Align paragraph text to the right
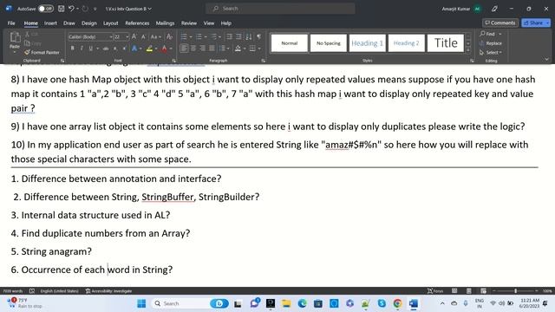This screenshot has width=555, height=312. click(x=202, y=49)
